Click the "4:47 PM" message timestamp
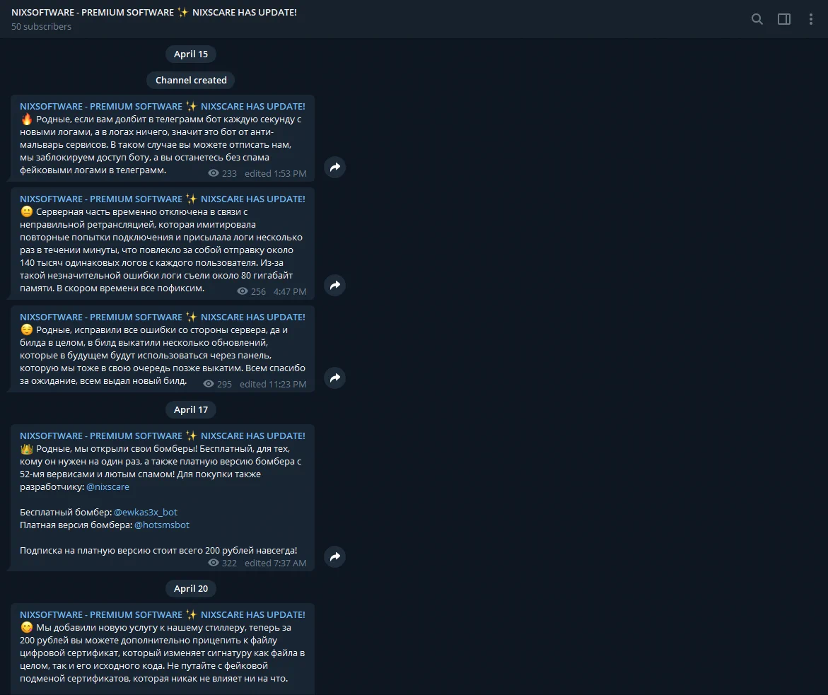828x695 pixels. click(289, 291)
